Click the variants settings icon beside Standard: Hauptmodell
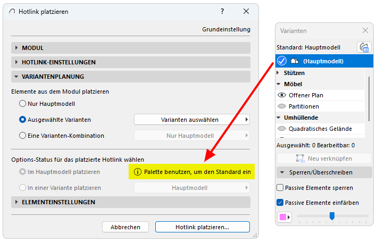This screenshot has width=377, height=242. pyautogui.click(x=364, y=47)
